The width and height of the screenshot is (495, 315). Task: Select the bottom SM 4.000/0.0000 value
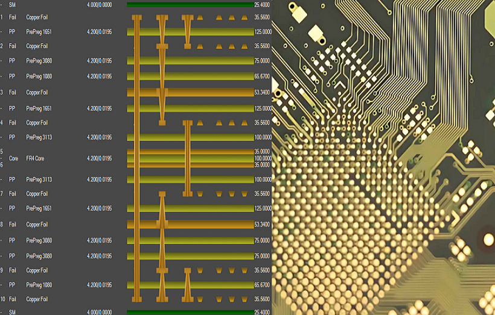click(99, 312)
